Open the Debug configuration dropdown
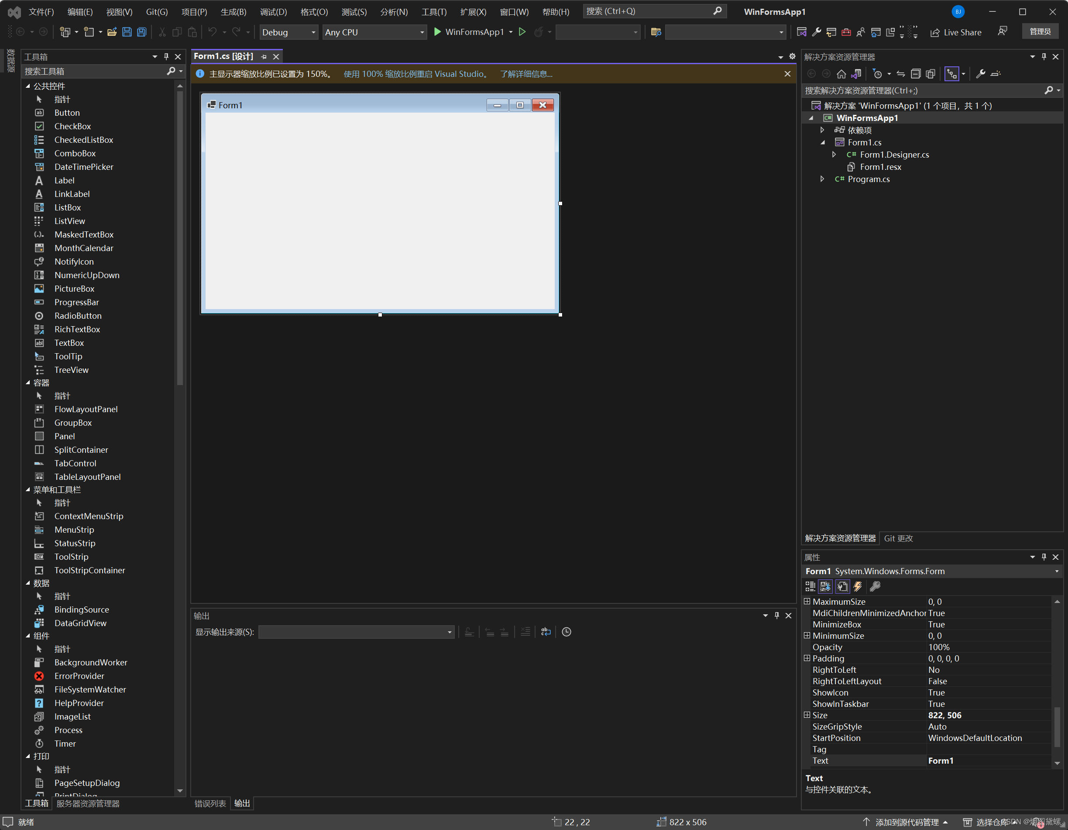The height and width of the screenshot is (830, 1068). [x=288, y=32]
